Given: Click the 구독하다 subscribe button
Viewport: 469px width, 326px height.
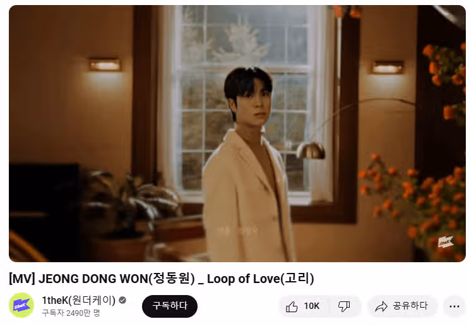Looking at the screenshot, I should pos(170,306).
